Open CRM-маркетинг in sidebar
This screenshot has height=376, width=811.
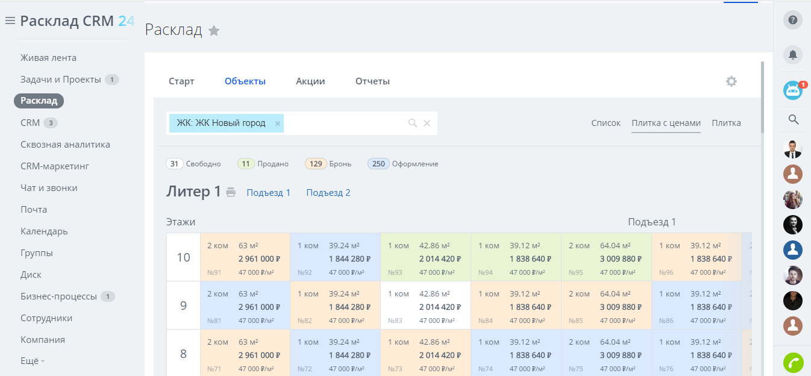click(x=55, y=166)
